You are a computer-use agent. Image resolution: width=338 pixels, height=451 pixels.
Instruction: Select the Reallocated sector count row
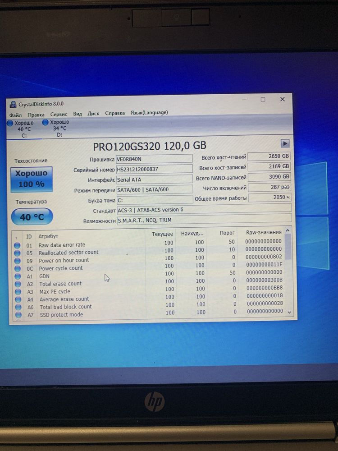pyautogui.click(x=148, y=251)
